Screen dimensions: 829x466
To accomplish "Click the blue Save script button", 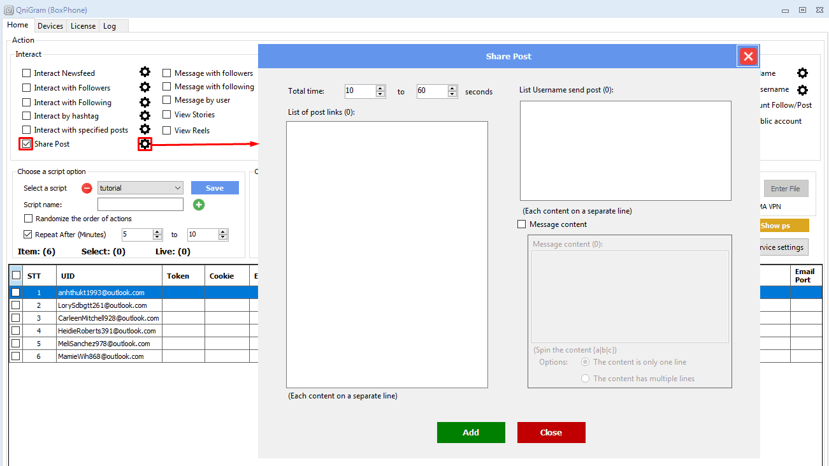I will pos(215,188).
